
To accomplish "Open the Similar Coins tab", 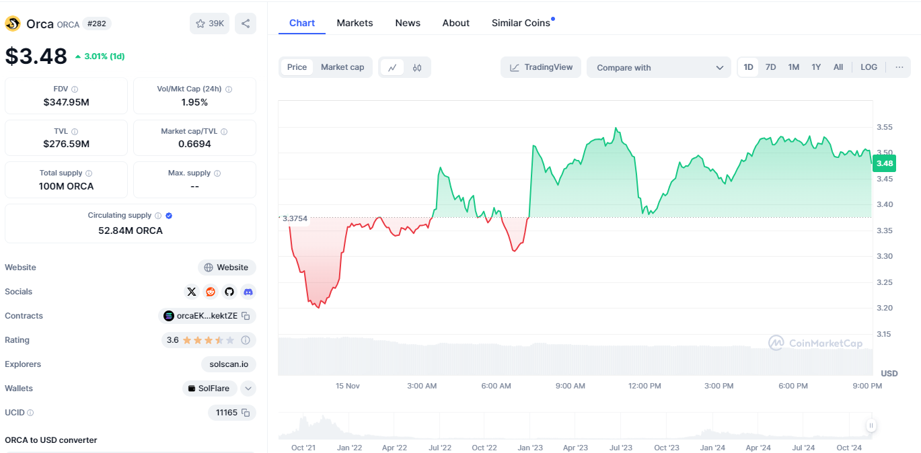I will pos(521,23).
